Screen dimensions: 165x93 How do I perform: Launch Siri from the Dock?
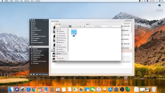[x=17, y=90]
